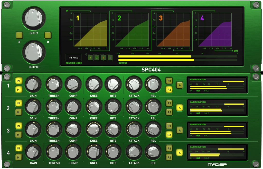Click band 2 COMP knob
The height and width of the screenshot is (169, 263).
click(73, 107)
